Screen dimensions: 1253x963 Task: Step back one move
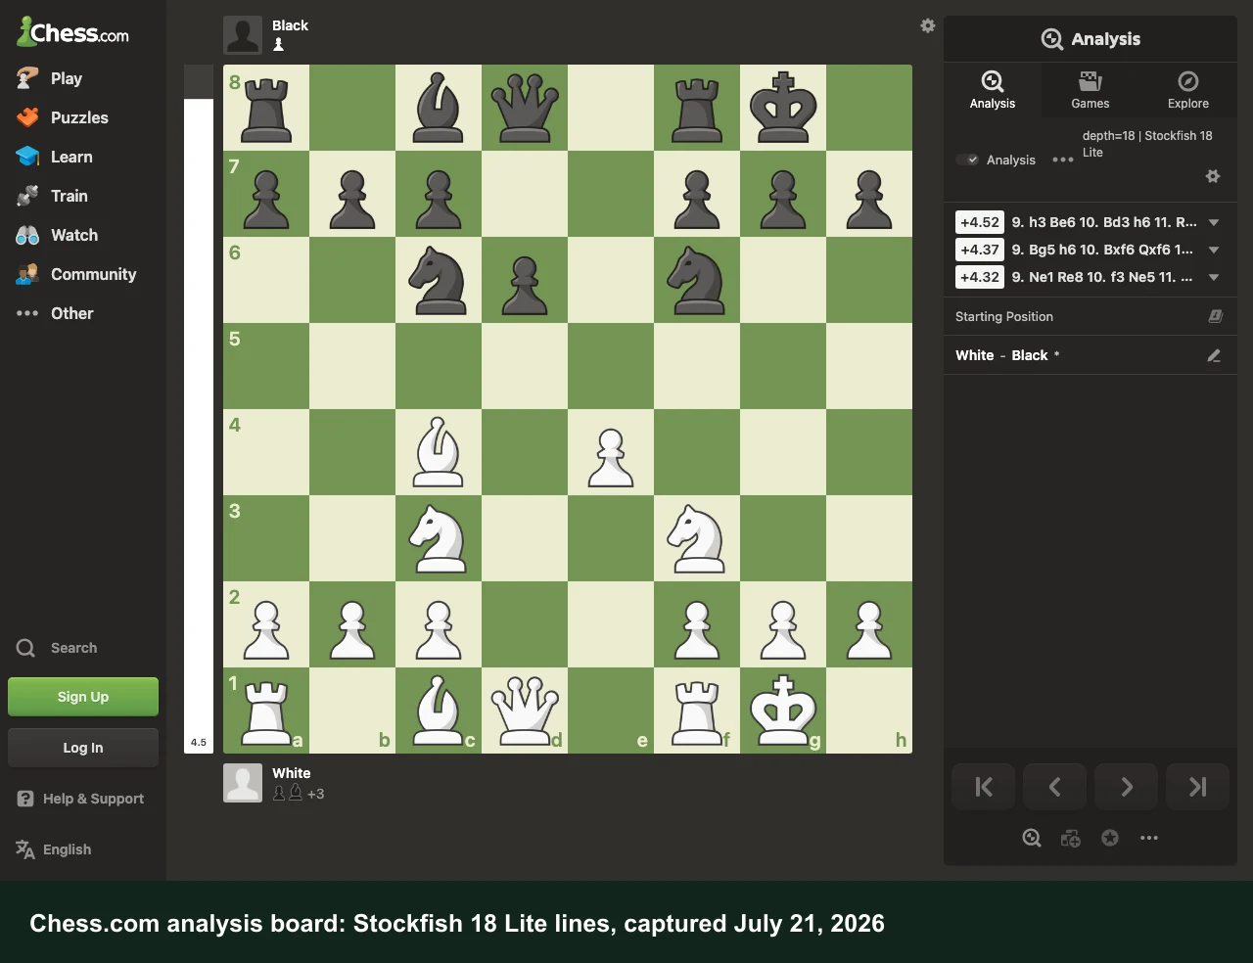tap(1054, 787)
